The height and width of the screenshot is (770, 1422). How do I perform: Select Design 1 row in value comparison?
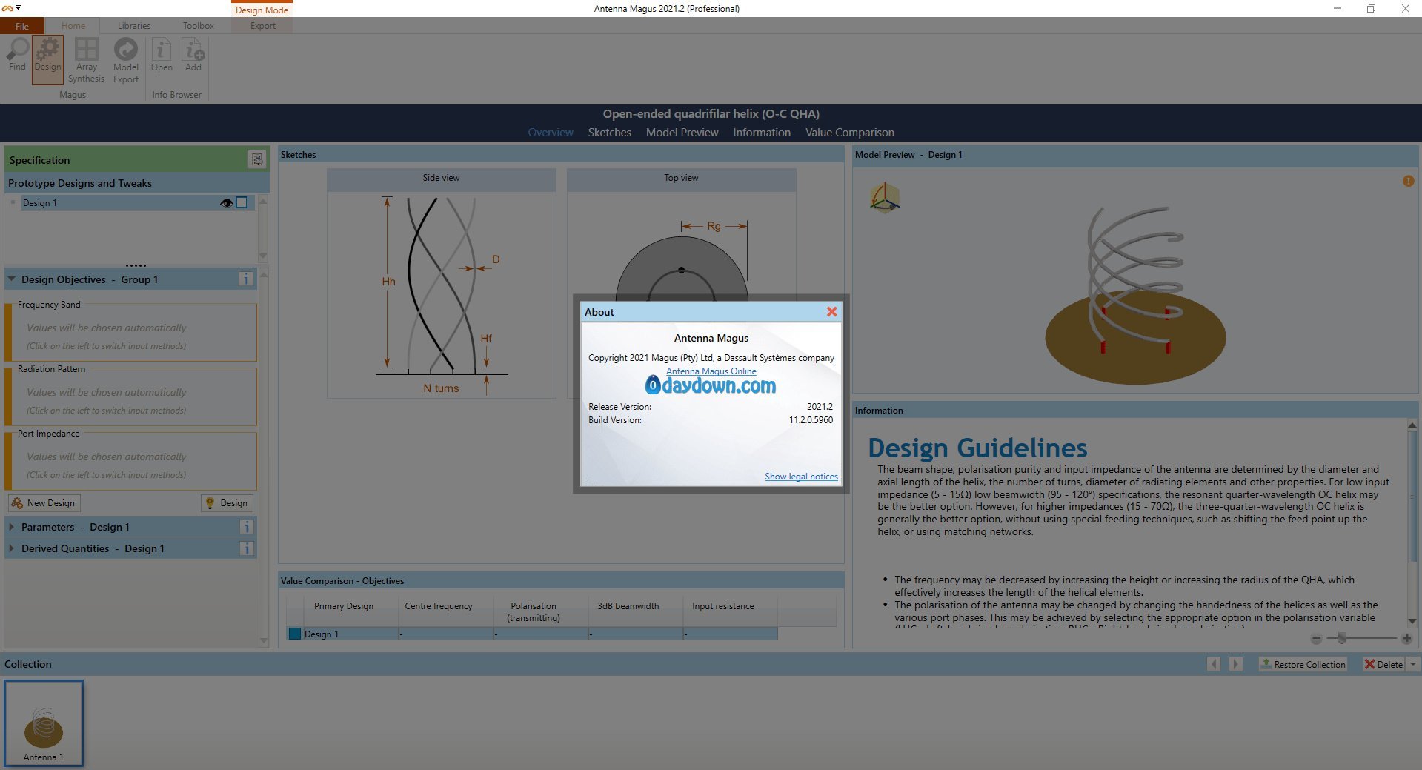[532, 634]
